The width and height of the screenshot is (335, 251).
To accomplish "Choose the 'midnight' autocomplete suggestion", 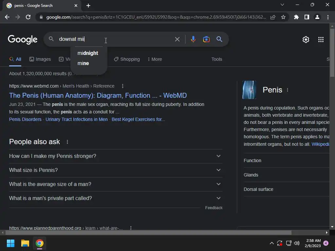I will coord(88,53).
